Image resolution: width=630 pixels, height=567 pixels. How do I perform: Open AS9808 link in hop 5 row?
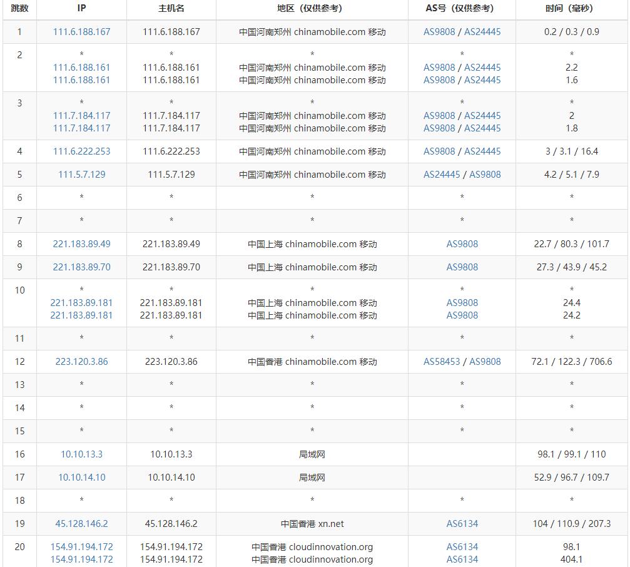coord(485,175)
